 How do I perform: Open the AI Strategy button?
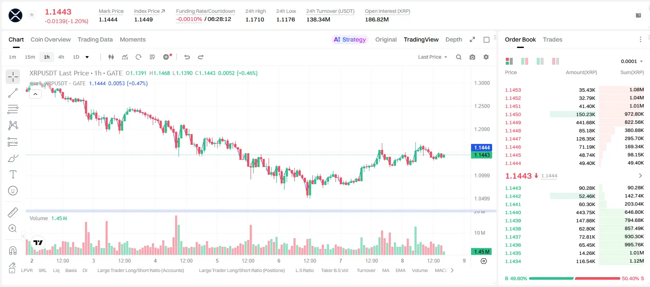tap(350, 39)
